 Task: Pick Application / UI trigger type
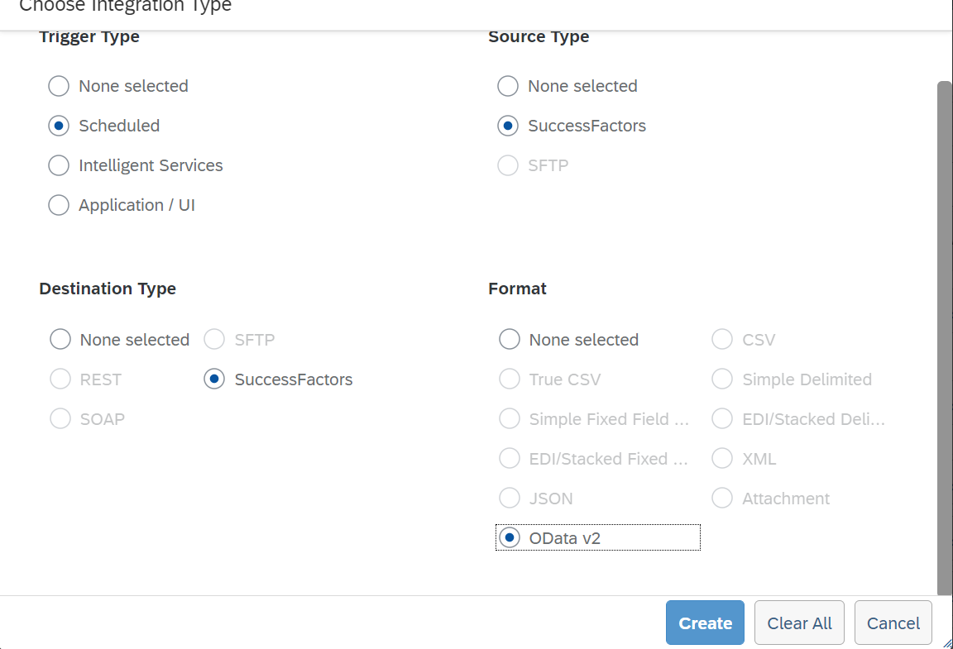(59, 205)
